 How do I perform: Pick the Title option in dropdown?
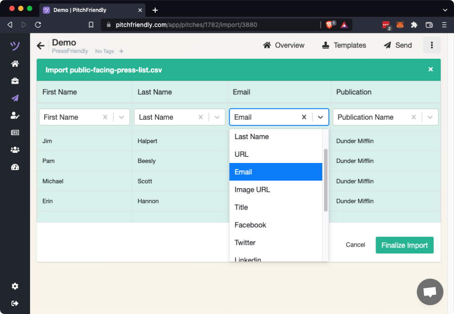241,207
